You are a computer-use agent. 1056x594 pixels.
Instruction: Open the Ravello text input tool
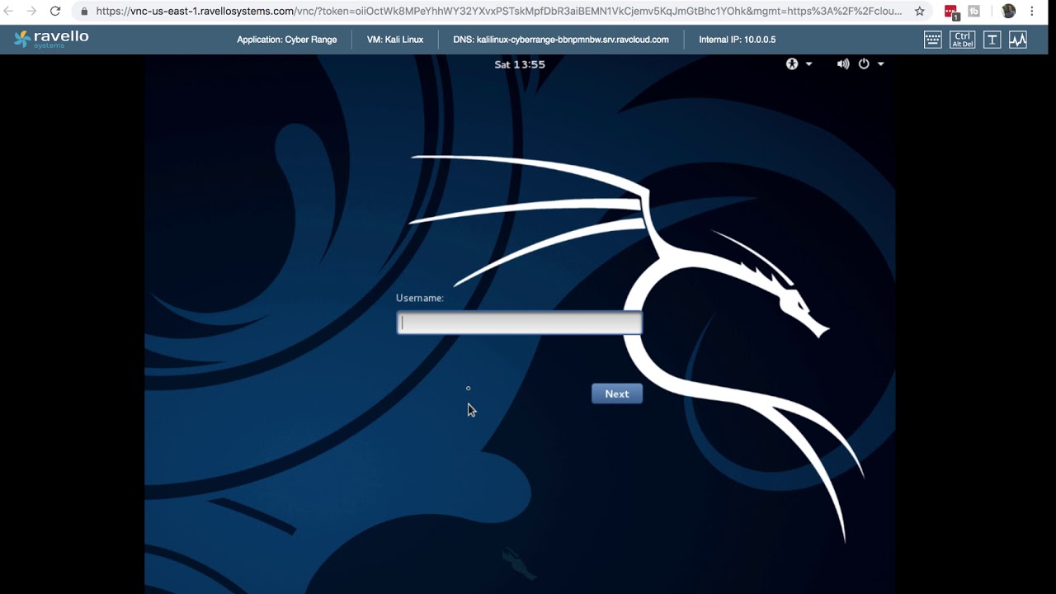coord(992,40)
